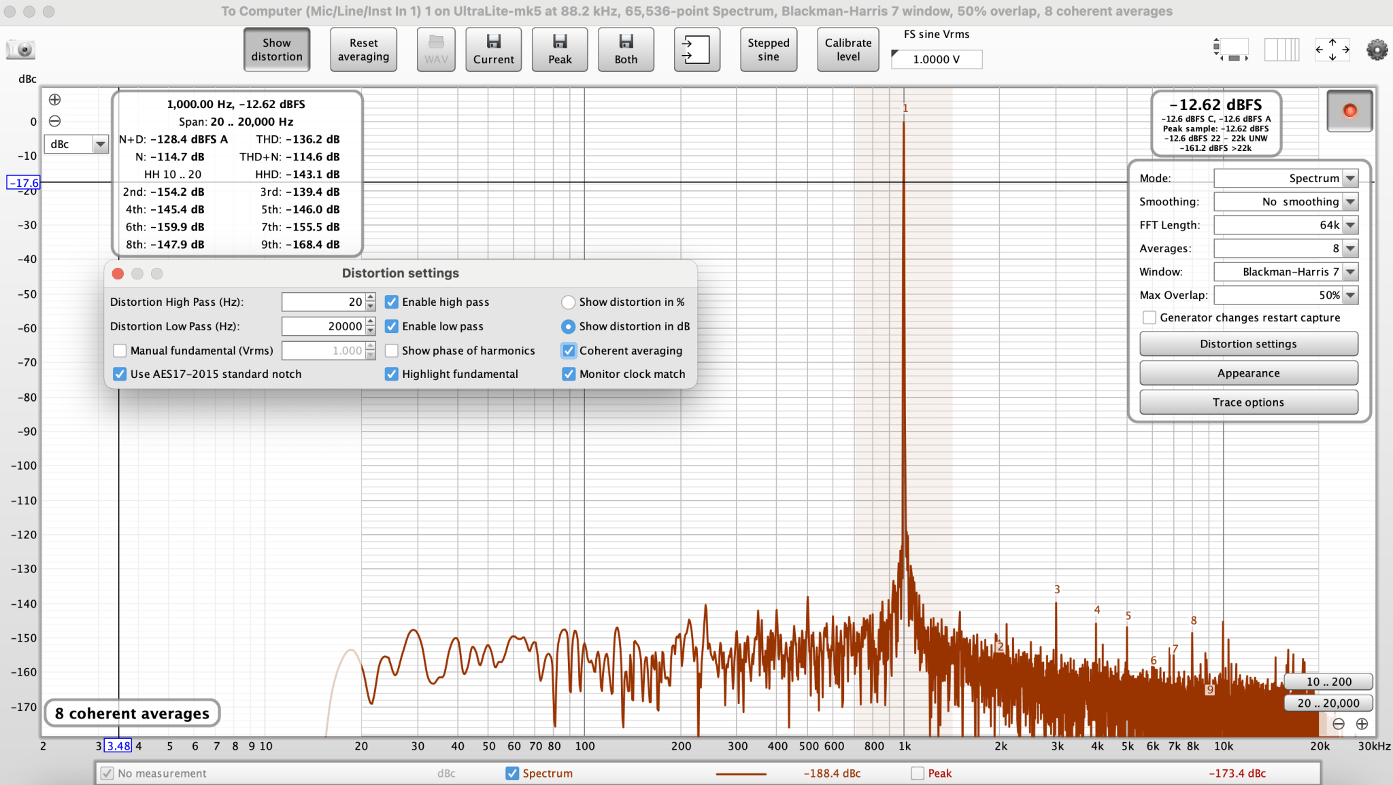Toggle Show phase of harmonics checkbox
This screenshot has height=785, width=1393.
point(392,351)
